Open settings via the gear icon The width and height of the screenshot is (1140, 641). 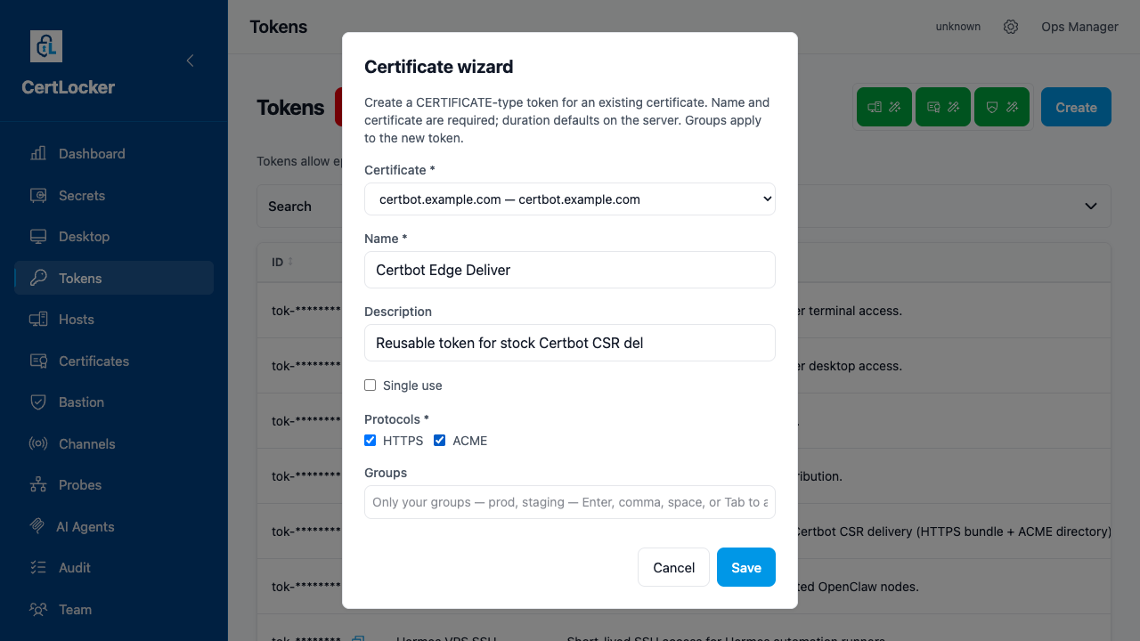1011,27
